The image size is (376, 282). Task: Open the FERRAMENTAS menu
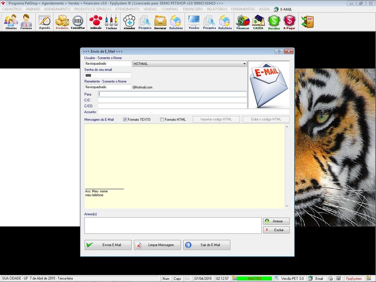(243, 9)
